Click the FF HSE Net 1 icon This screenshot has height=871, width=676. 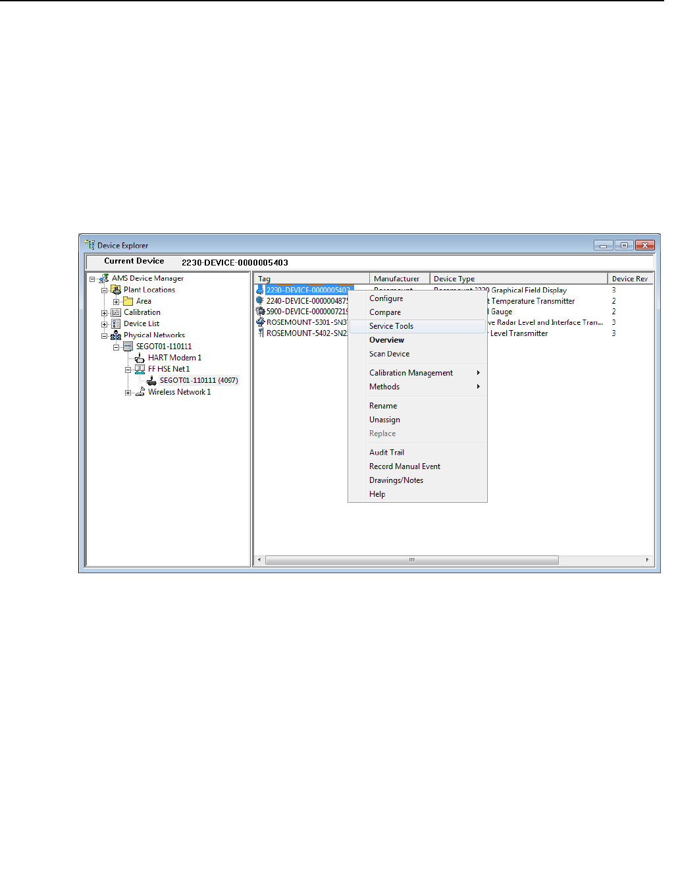click(140, 369)
